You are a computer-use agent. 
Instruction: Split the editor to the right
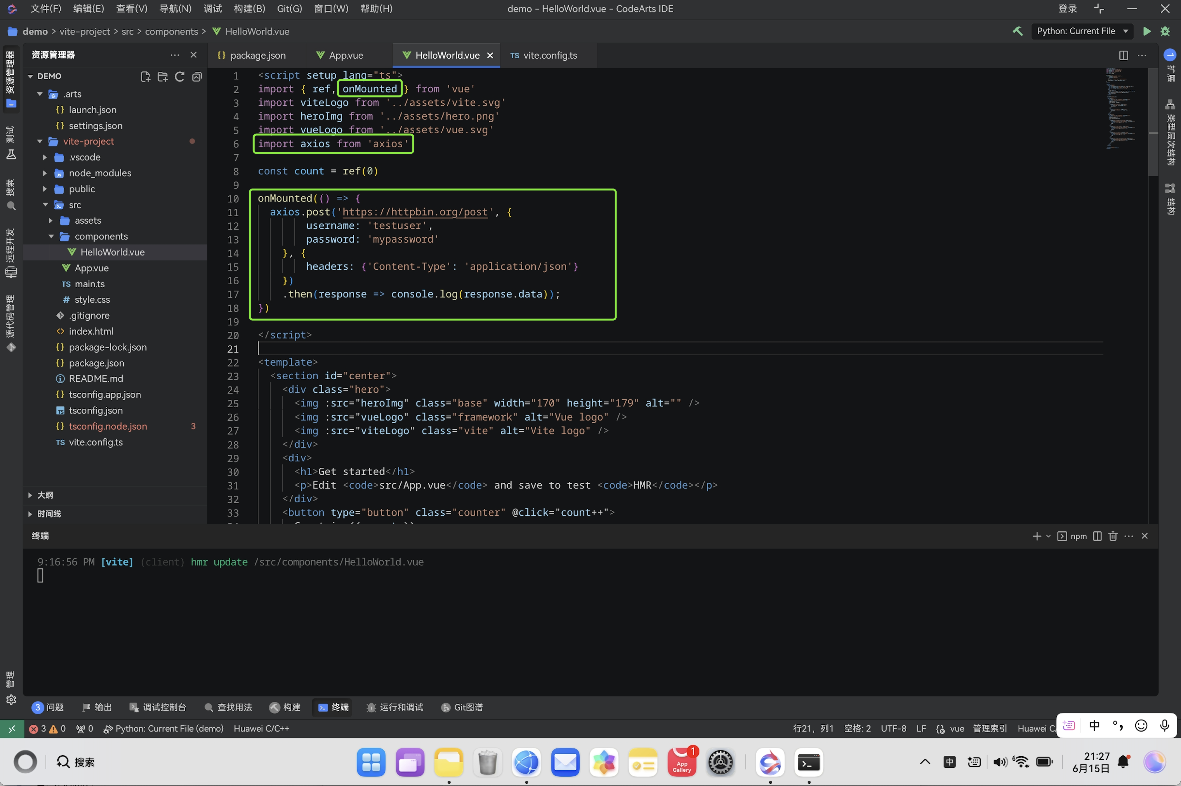1123,55
